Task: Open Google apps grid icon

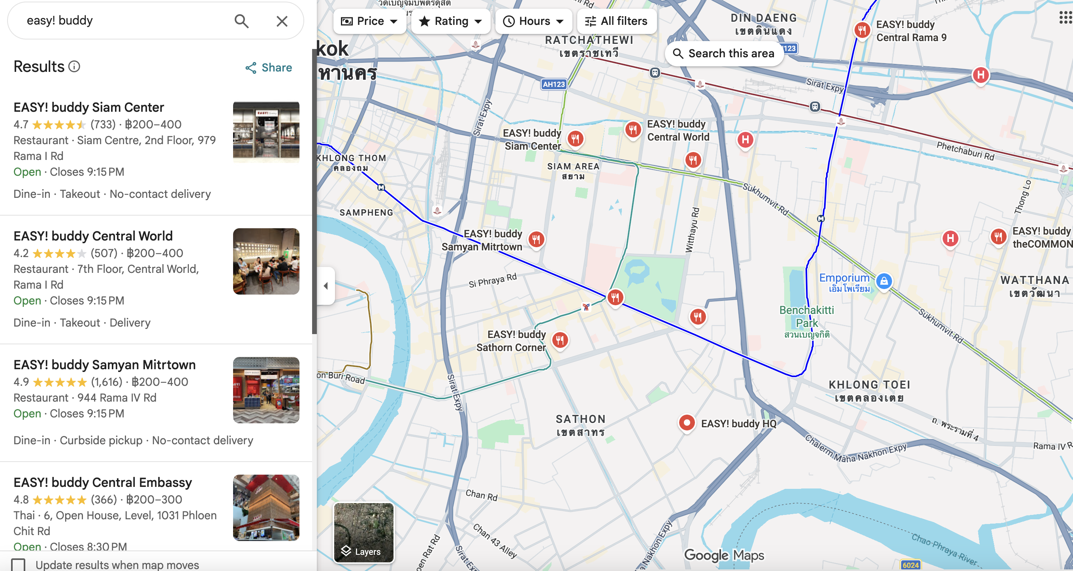Action: pos(1065,17)
